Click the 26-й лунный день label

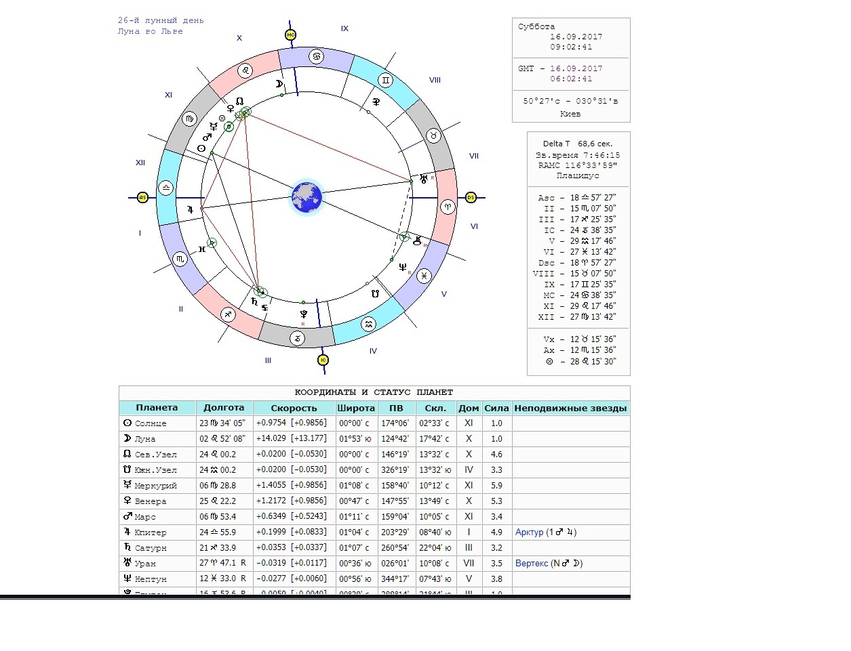[161, 20]
